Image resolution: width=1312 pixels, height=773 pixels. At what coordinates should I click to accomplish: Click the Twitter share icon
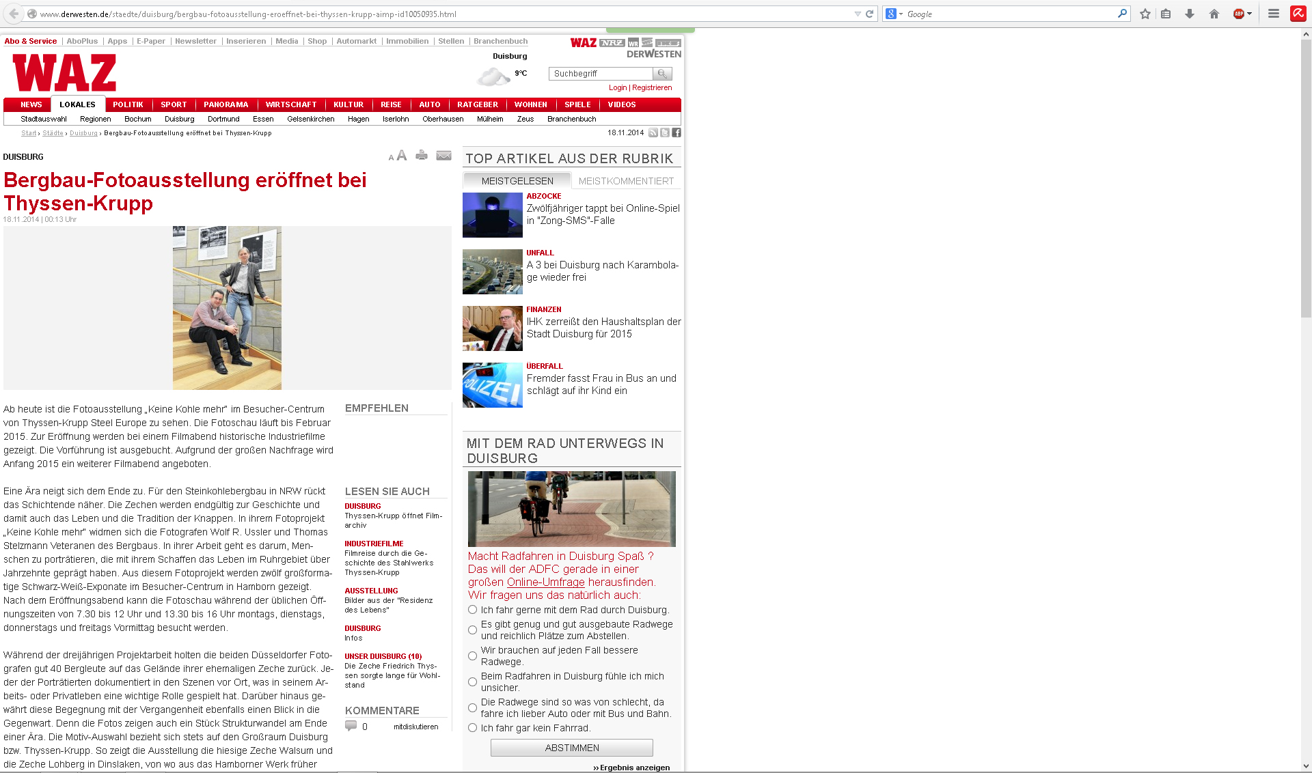pyautogui.click(x=665, y=132)
